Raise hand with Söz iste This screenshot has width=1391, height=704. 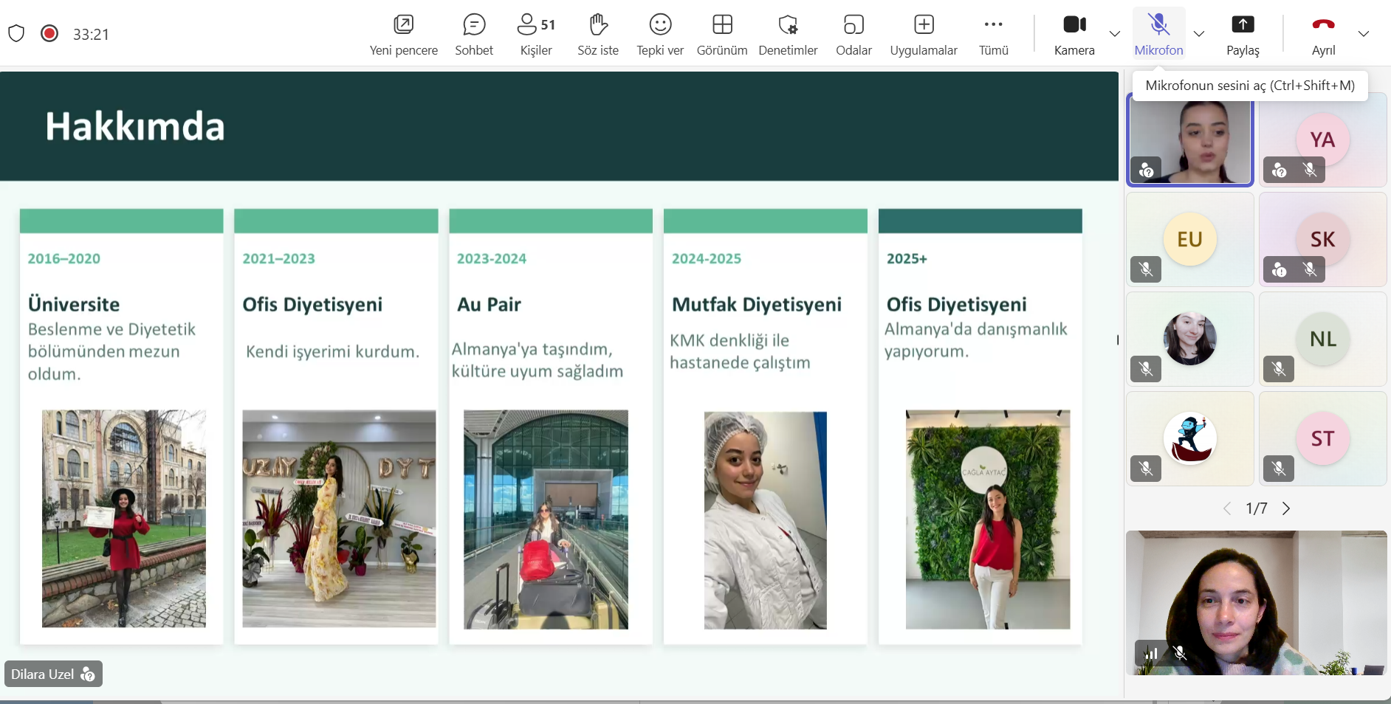597,34
